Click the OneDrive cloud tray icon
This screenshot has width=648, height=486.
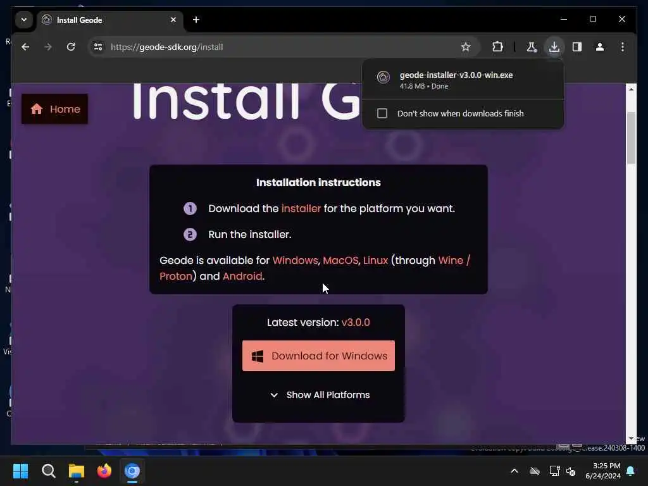pos(535,471)
